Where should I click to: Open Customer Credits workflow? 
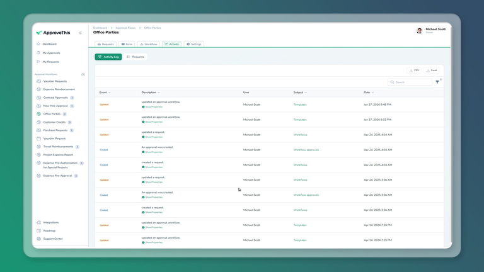click(54, 122)
